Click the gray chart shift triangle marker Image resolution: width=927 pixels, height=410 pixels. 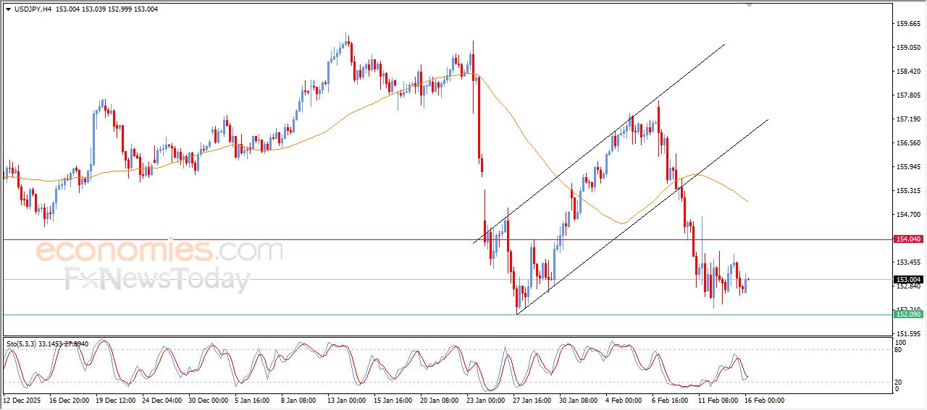click(750, 6)
